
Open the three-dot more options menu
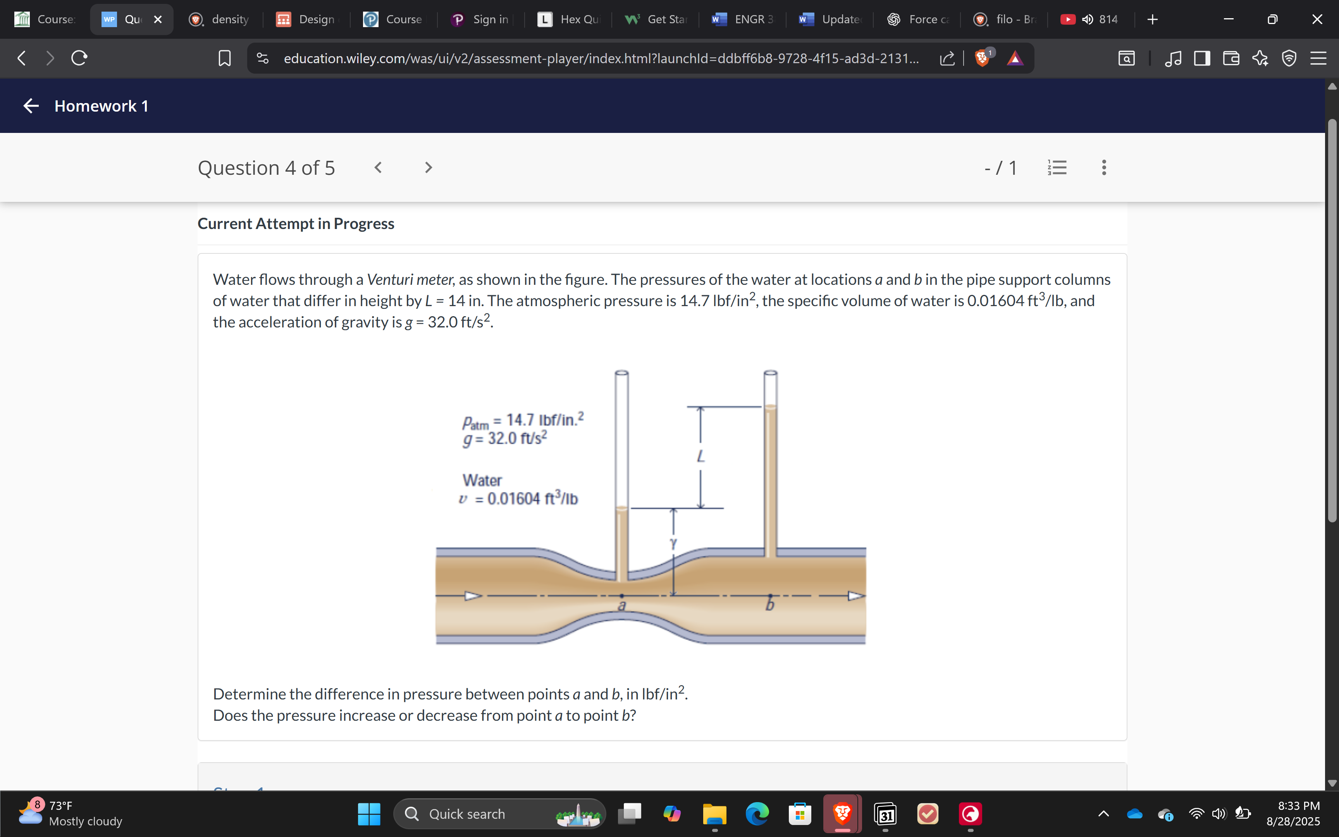(1104, 167)
